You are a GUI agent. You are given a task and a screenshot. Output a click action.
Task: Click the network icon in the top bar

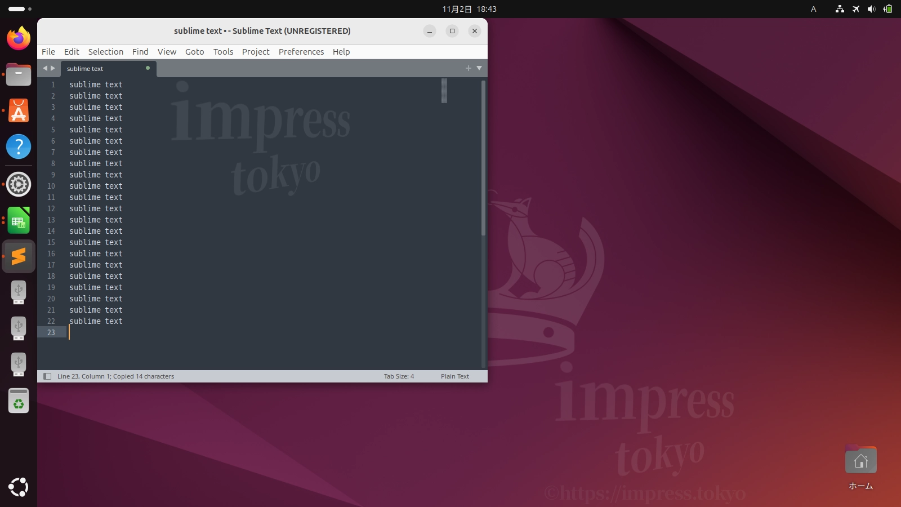[840, 9]
